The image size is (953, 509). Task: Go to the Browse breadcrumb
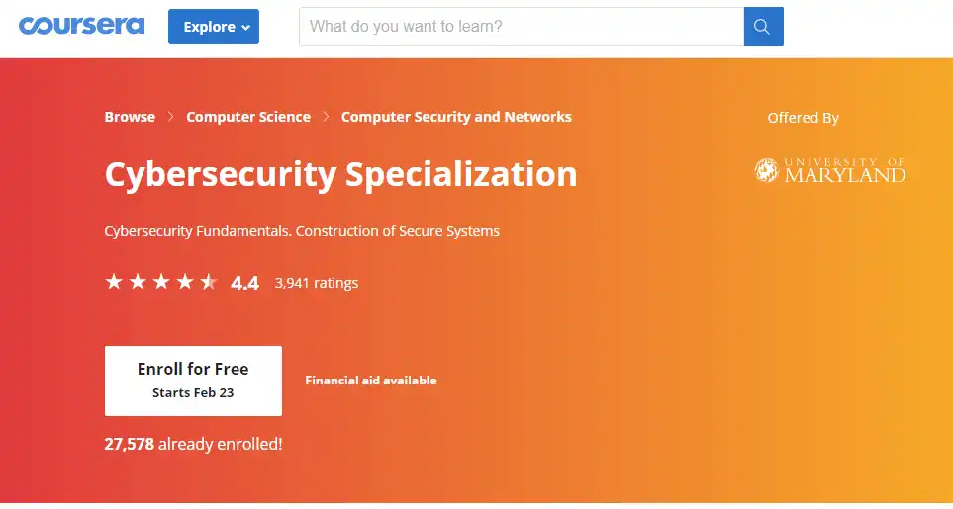pos(130,117)
